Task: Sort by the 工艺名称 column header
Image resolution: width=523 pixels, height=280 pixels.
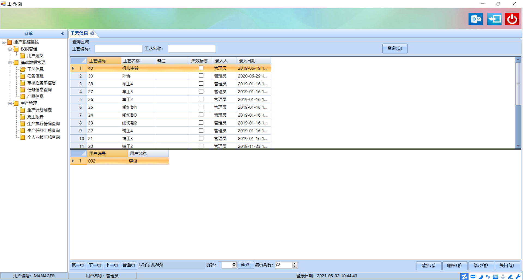Action: pyautogui.click(x=138, y=61)
